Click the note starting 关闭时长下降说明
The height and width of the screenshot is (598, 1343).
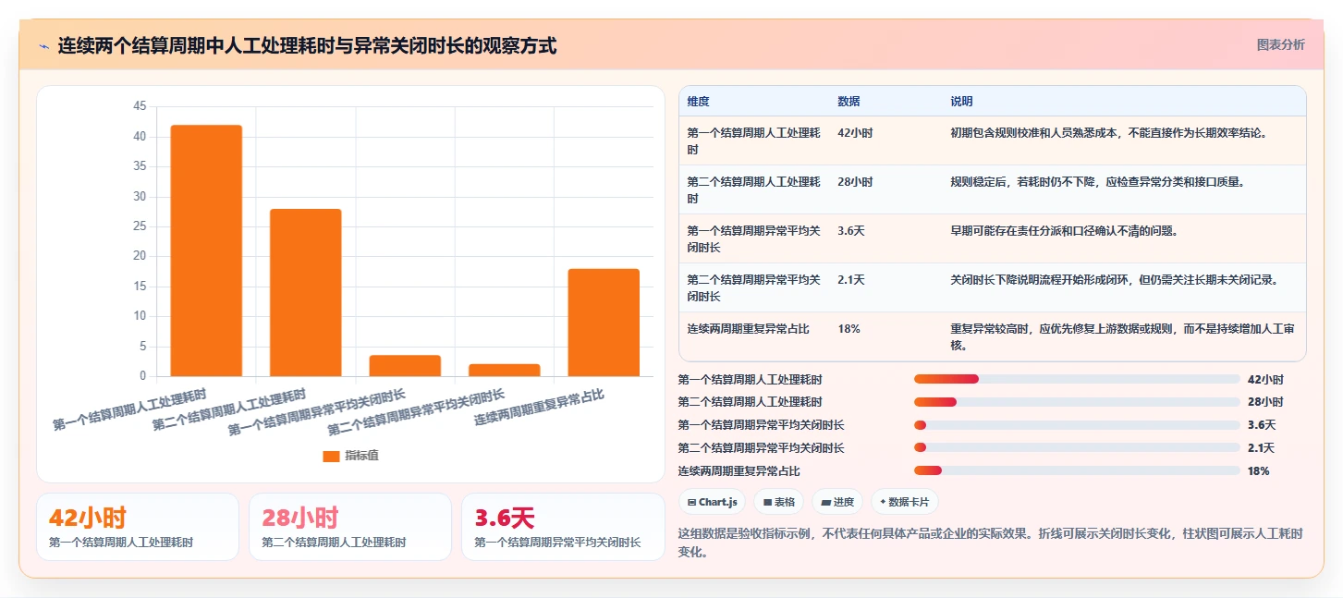1114,279
